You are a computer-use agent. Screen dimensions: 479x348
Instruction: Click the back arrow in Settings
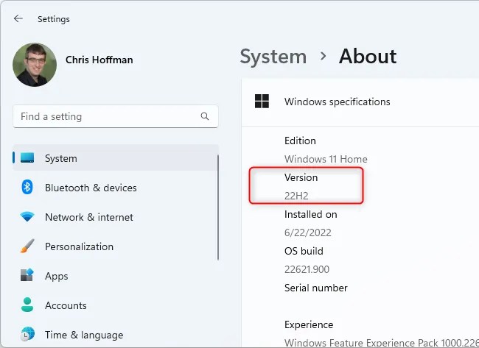(18, 18)
